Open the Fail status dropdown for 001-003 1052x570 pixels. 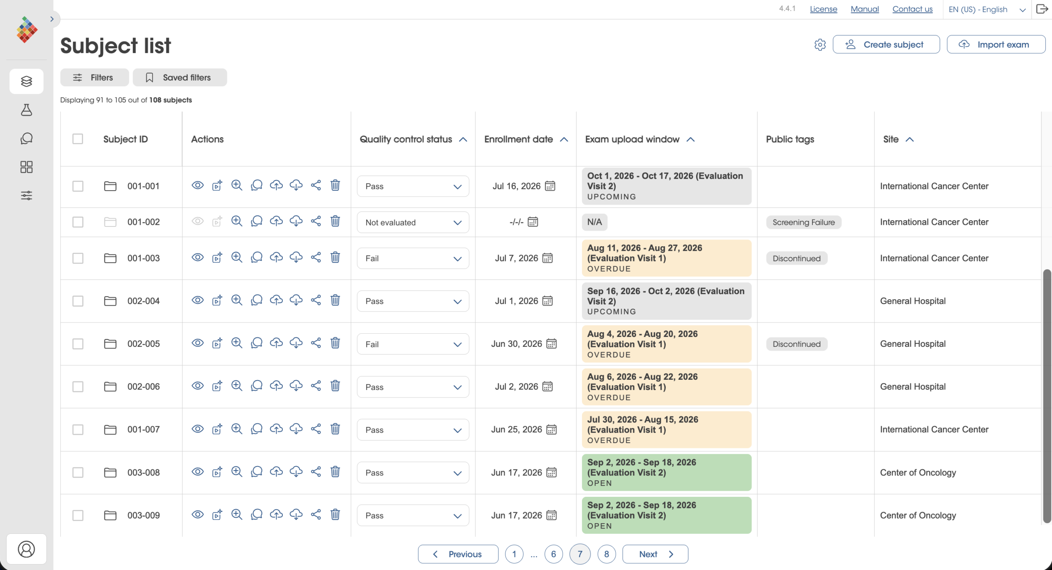[413, 258]
